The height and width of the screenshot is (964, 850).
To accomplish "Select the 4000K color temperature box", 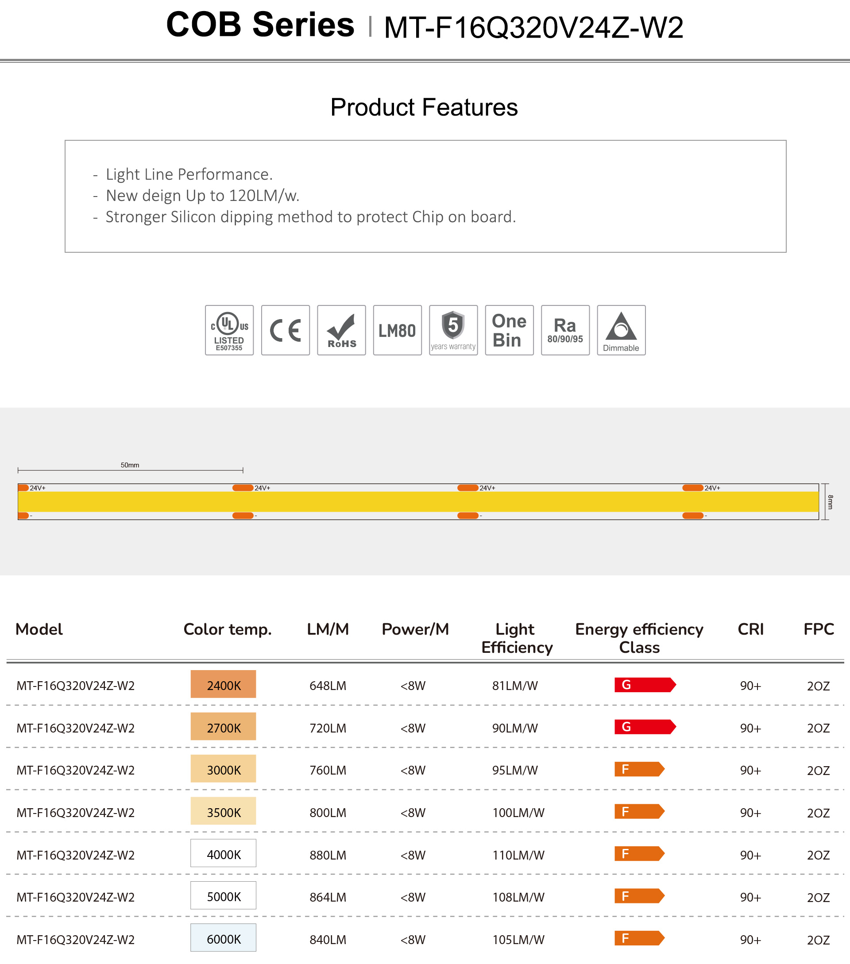I will (x=223, y=854).
